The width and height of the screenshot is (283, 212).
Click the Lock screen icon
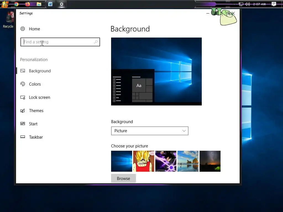point(23,97)
